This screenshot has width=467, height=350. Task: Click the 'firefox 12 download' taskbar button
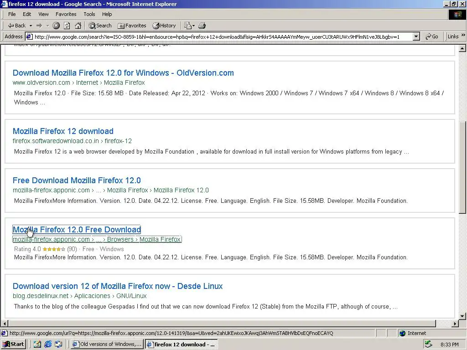click(x=182, y=345)
